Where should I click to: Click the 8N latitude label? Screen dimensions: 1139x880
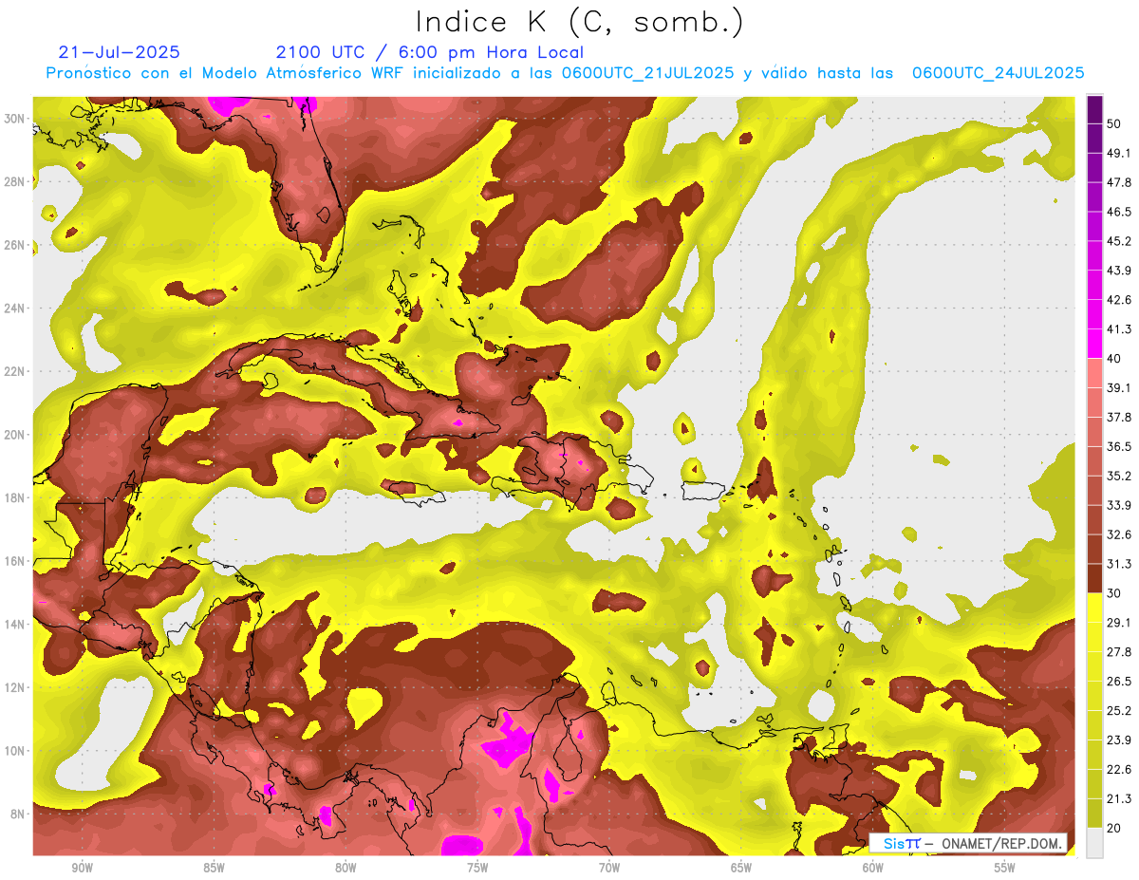tap(16, 814)
